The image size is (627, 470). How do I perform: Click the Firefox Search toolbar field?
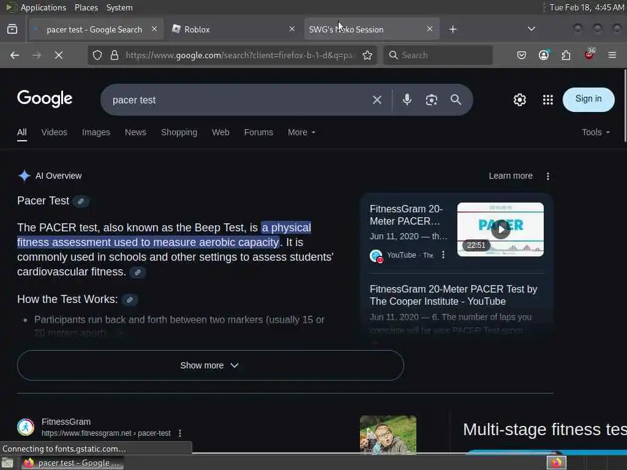coord(438,55)
